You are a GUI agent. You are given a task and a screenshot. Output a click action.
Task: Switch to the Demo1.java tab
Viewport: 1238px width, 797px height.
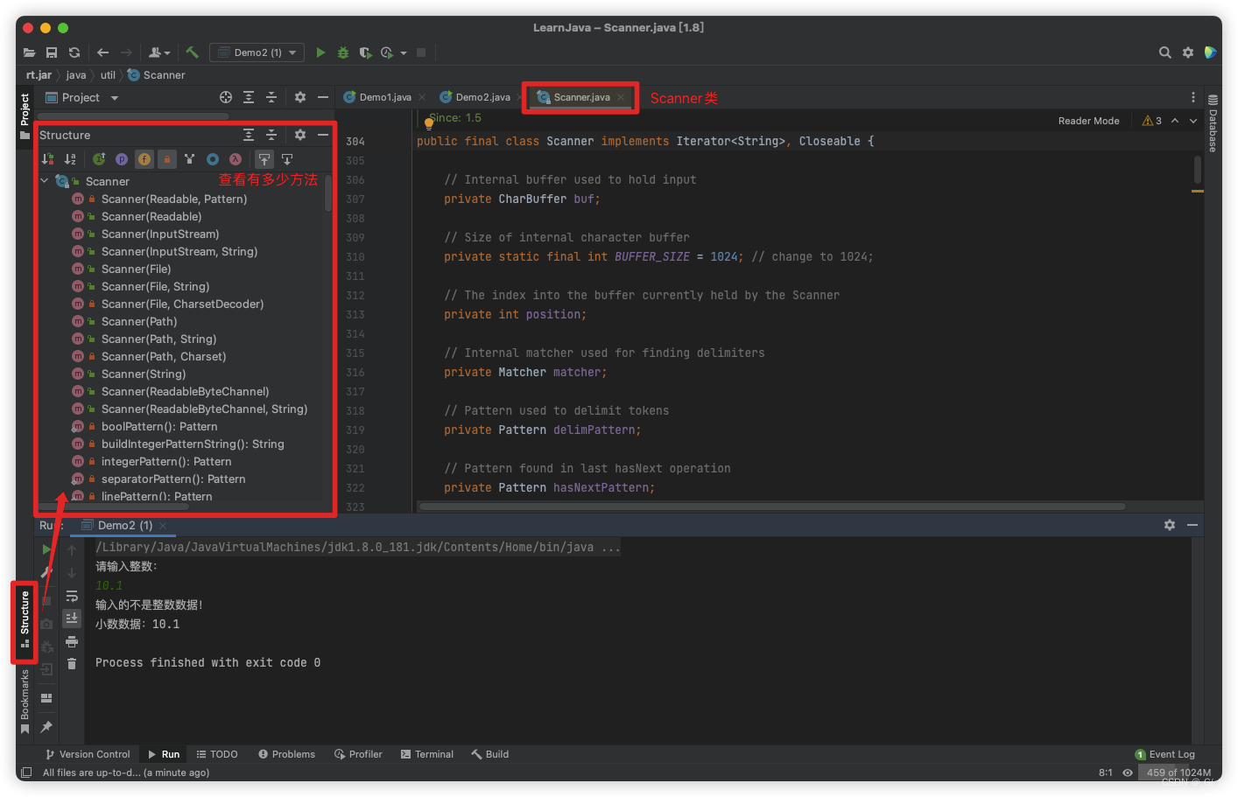click(x=385, y=97)
